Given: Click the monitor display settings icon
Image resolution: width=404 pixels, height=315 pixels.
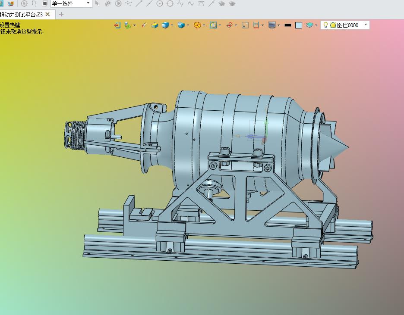Looking at the screenshot, I should click(271, 25).
